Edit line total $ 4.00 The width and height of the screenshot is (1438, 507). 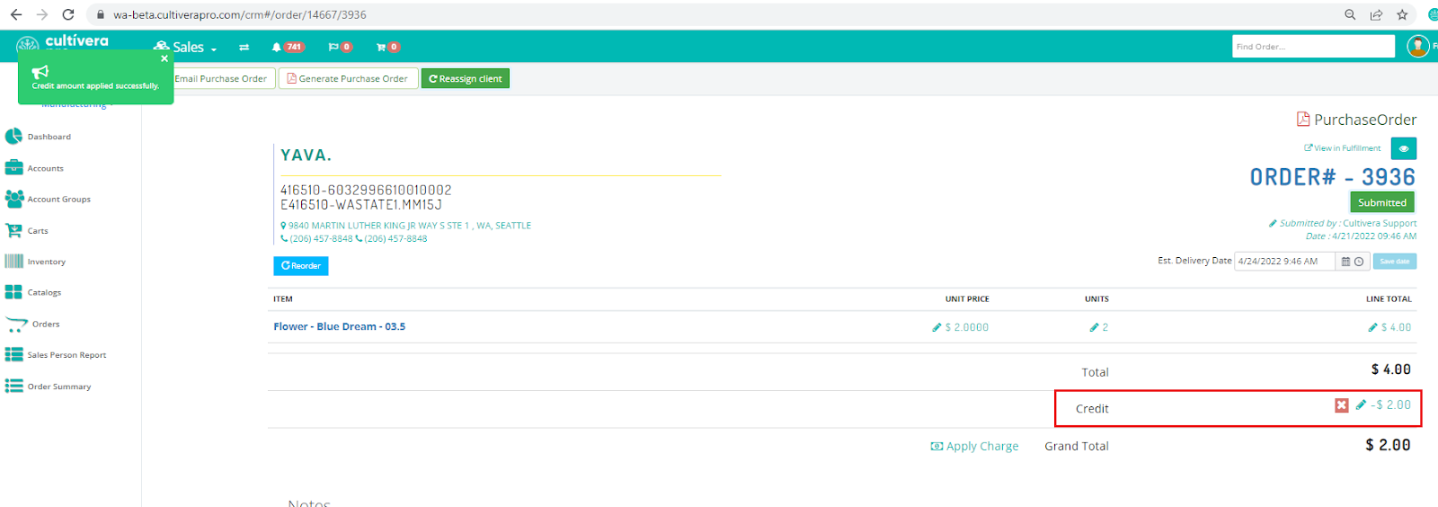[1389, 327]
